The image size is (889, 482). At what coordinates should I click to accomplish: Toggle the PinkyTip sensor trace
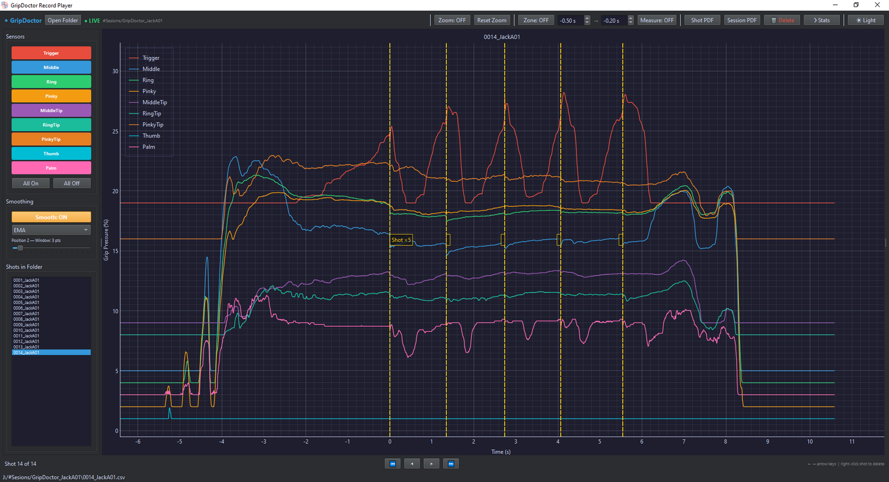(51, 139)
